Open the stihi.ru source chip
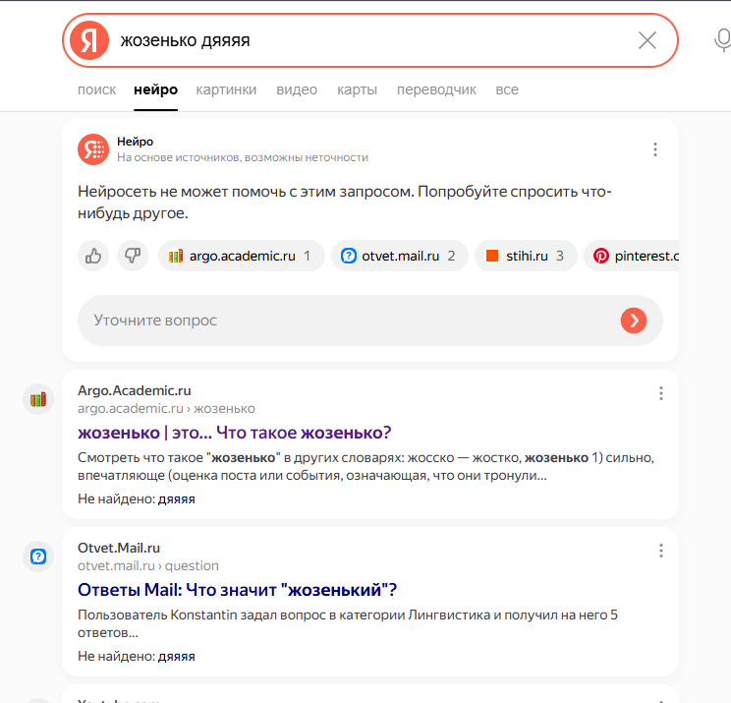The width and height of the screenshot is (731, 703). pyautogui.click(x=526, y=256)
